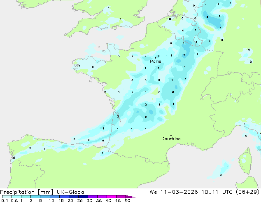The width and height of the screenshot is (261, 202).
Task: Click the 'We 11-03-2026' date text
Action: point(174,192)
